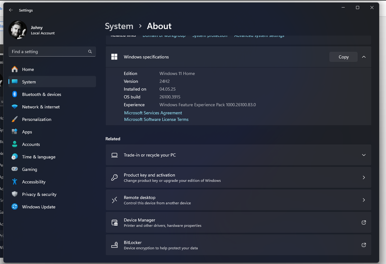Viewport: 386px width, 264px height.
Task: Click the Related section heading
Action: pos(113,139)
